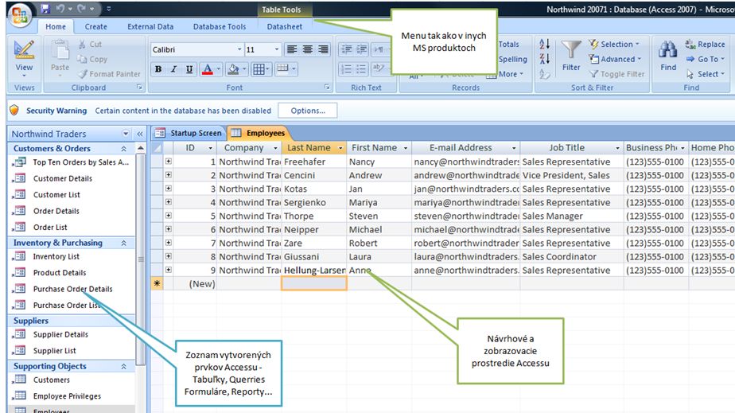Open Order List form
Viewport: 735px width, 413px height.
coord(50,228)
